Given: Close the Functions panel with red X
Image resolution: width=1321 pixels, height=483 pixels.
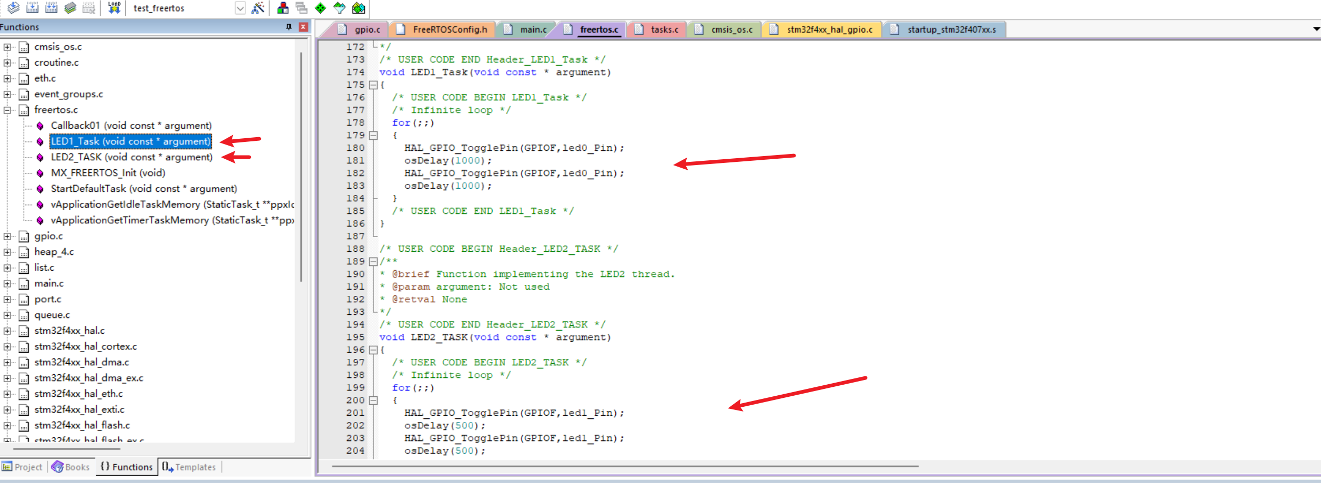Looking at the screenshot, I should point(303,27).
